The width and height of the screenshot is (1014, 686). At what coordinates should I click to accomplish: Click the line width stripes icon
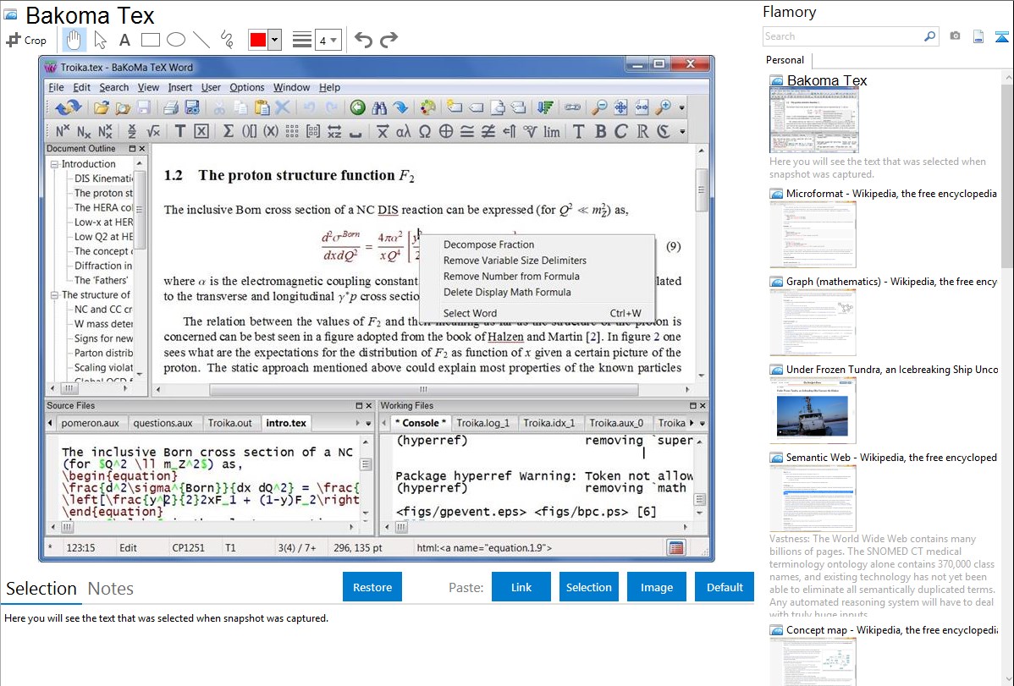tap(302, 40)
